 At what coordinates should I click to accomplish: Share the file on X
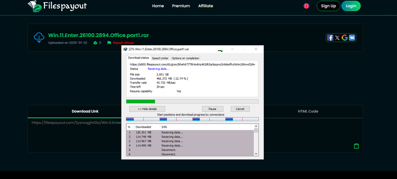[337, 38]
